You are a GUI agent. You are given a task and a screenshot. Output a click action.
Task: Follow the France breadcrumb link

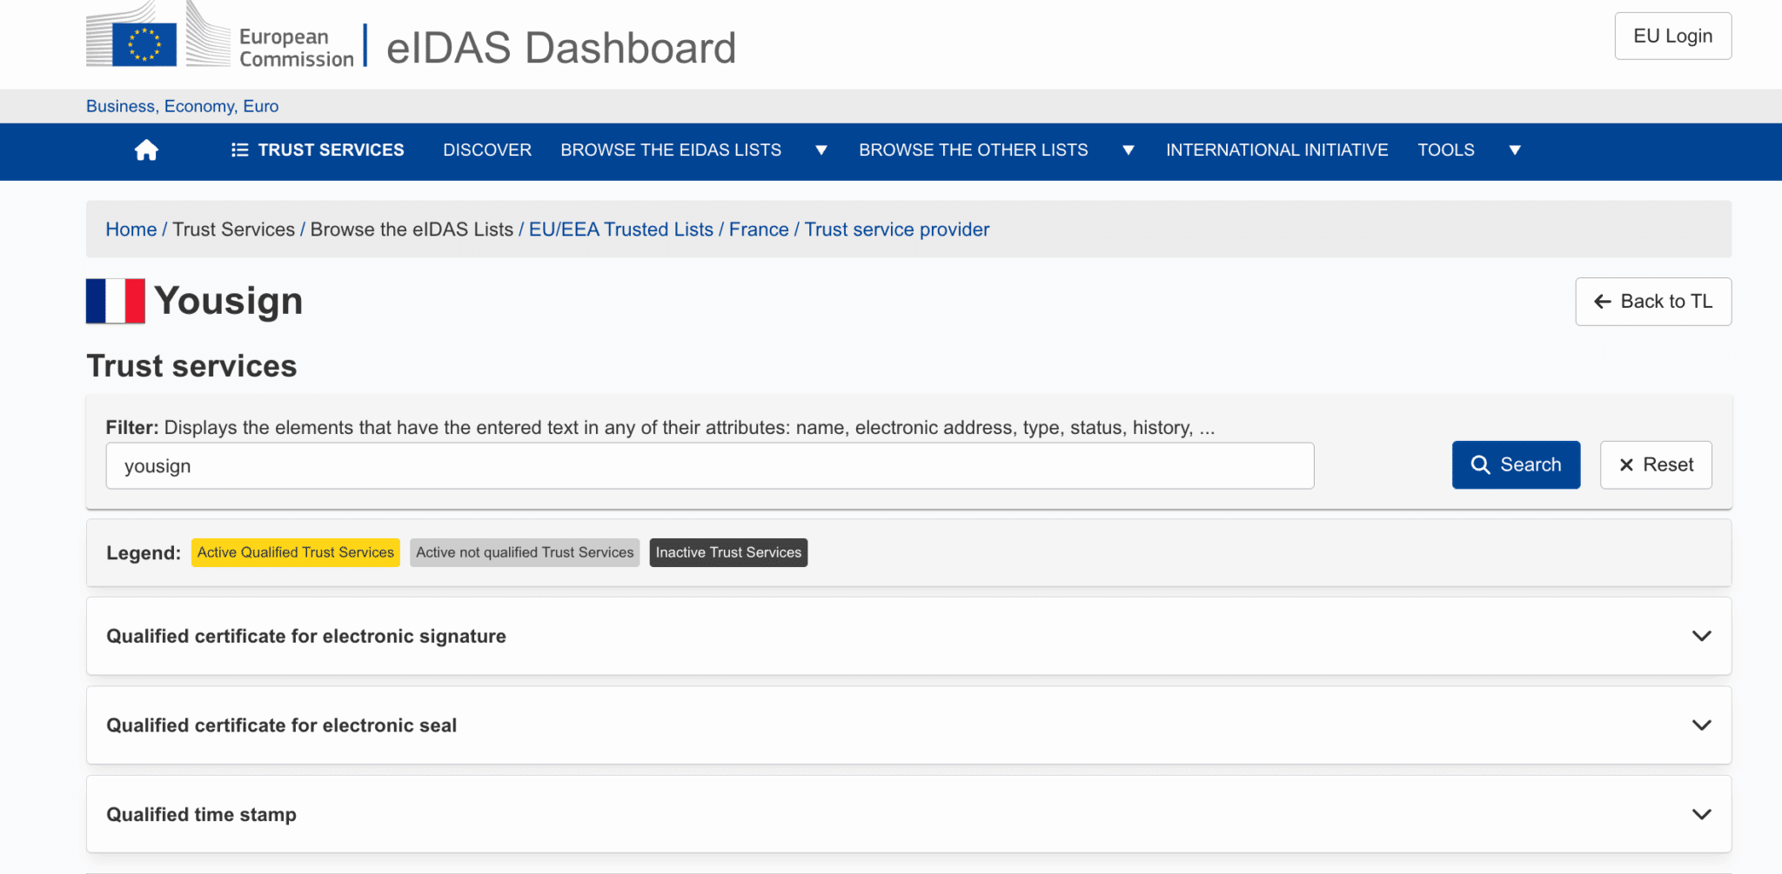point(758,230)
